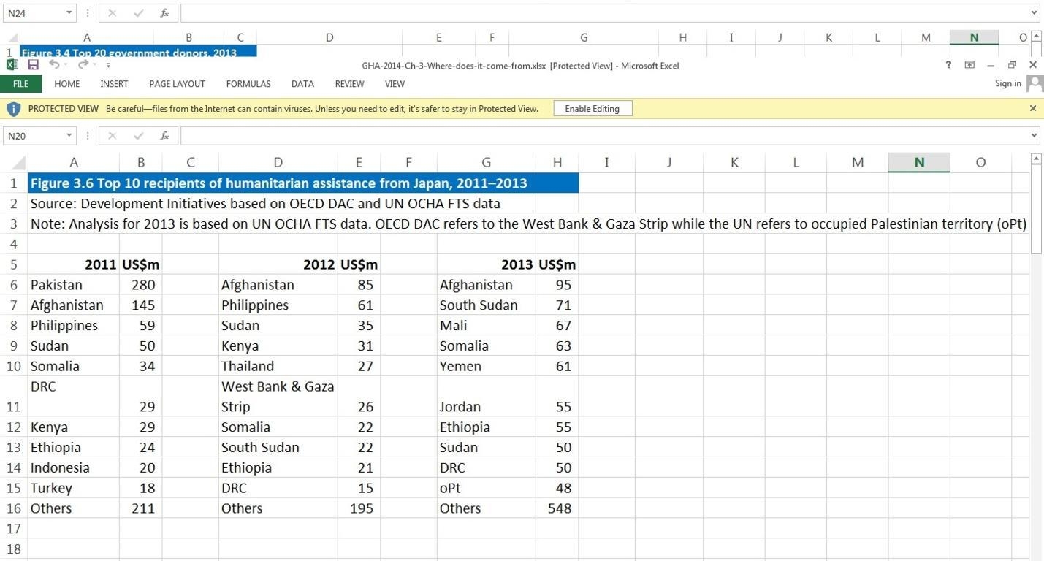1044x561 pixels.
Task: Switch to the REVIEW ribbon tab
Action: click(x=349, y=84)
